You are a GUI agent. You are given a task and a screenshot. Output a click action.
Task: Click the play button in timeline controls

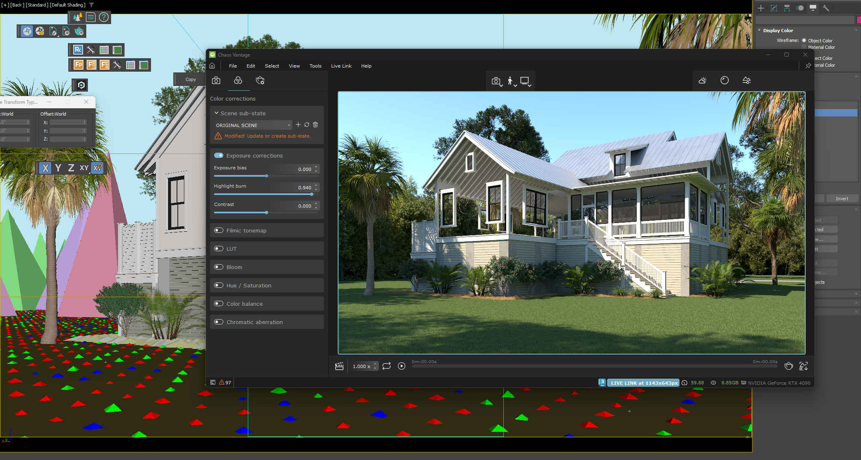click(402, 365)
